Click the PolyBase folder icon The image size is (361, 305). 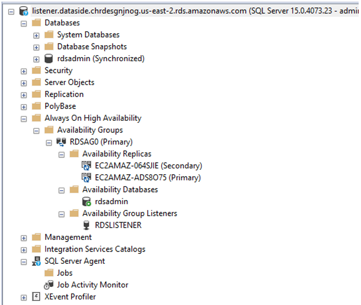(x=36, y=106)
